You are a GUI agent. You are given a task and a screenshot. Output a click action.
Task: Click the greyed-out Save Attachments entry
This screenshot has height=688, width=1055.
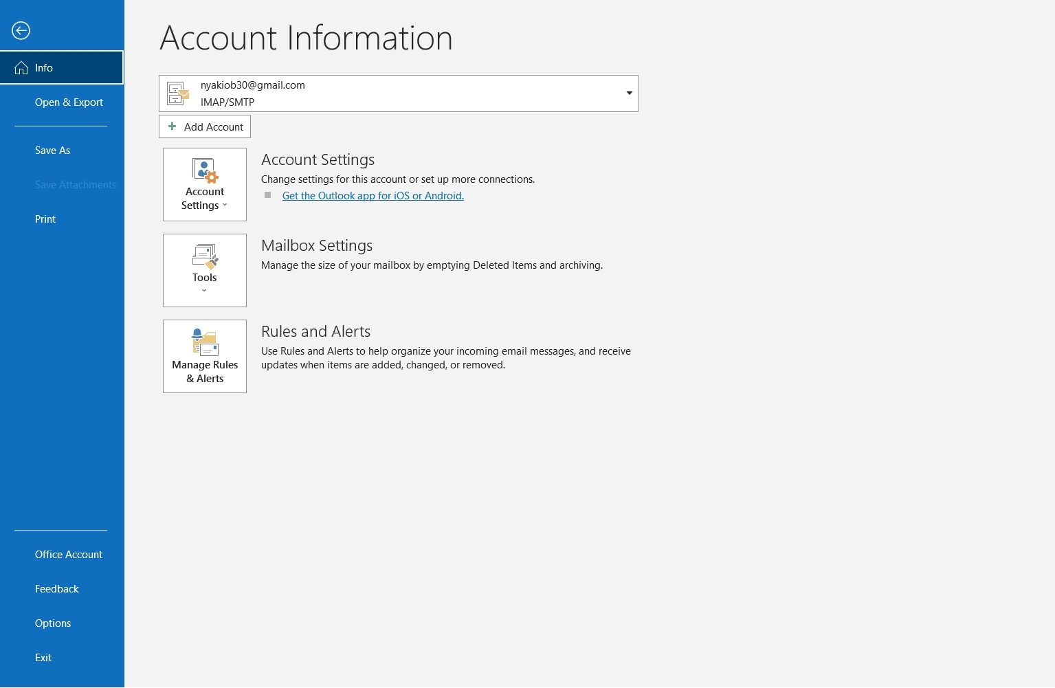76,184
